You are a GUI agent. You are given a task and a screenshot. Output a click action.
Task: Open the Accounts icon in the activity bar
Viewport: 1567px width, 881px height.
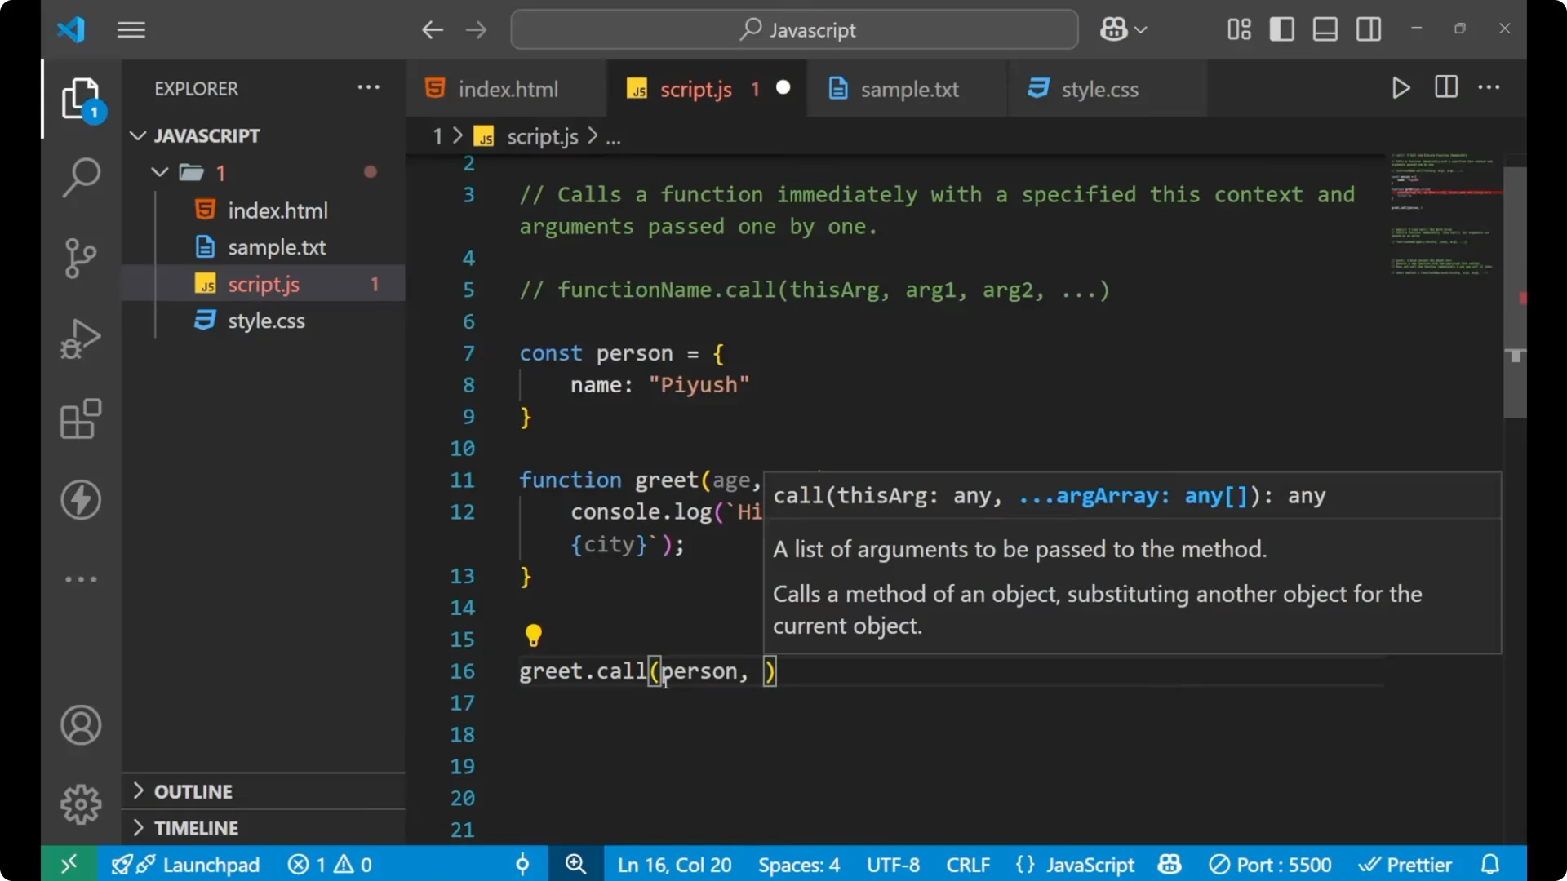click(x=81, y=724)
